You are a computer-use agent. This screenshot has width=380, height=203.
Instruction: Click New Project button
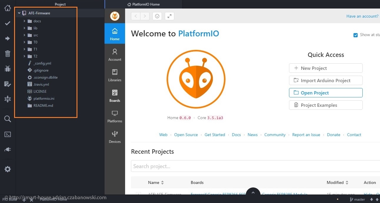click(x=326, y=68)
